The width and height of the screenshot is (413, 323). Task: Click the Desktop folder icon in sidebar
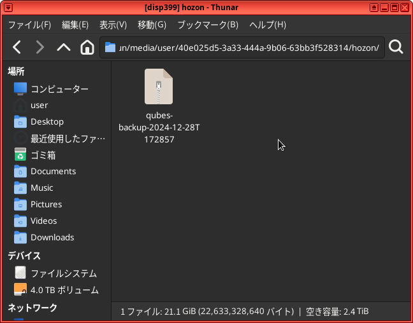tap(20, 121)
